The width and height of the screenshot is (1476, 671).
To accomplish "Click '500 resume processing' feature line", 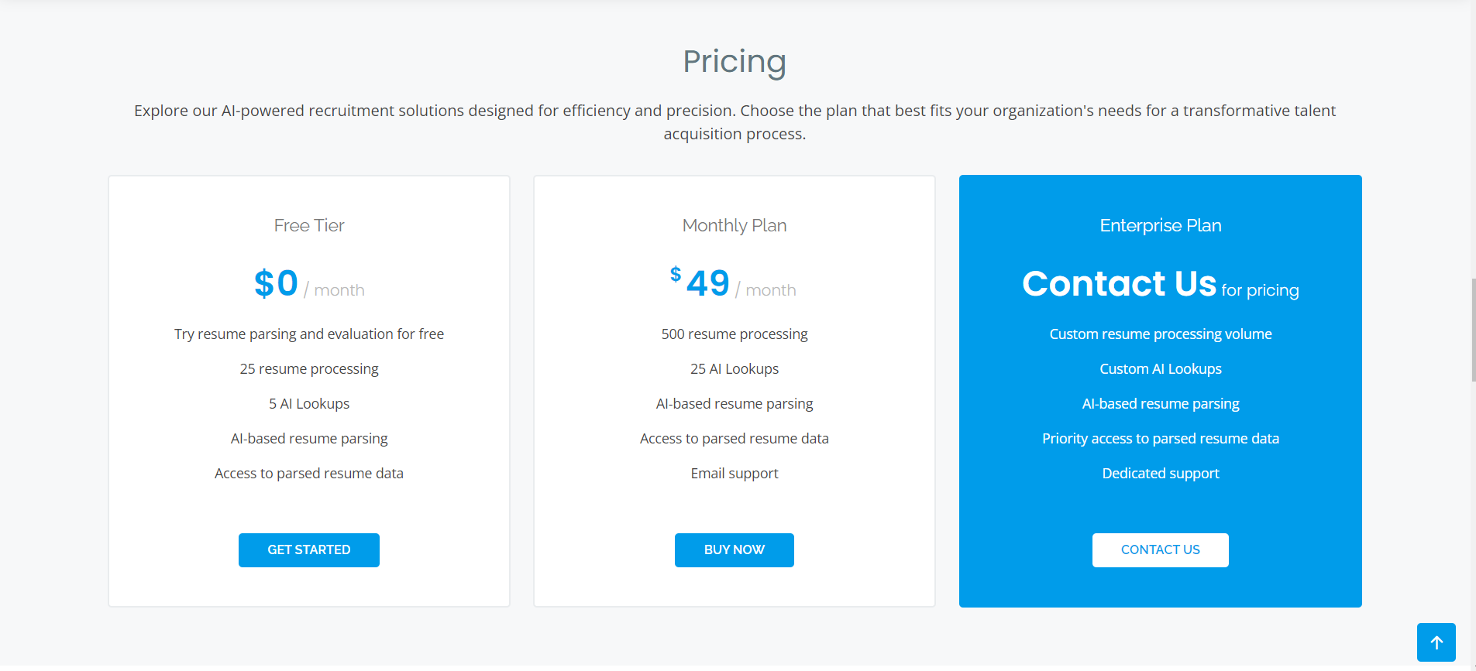I will point(735,334).
